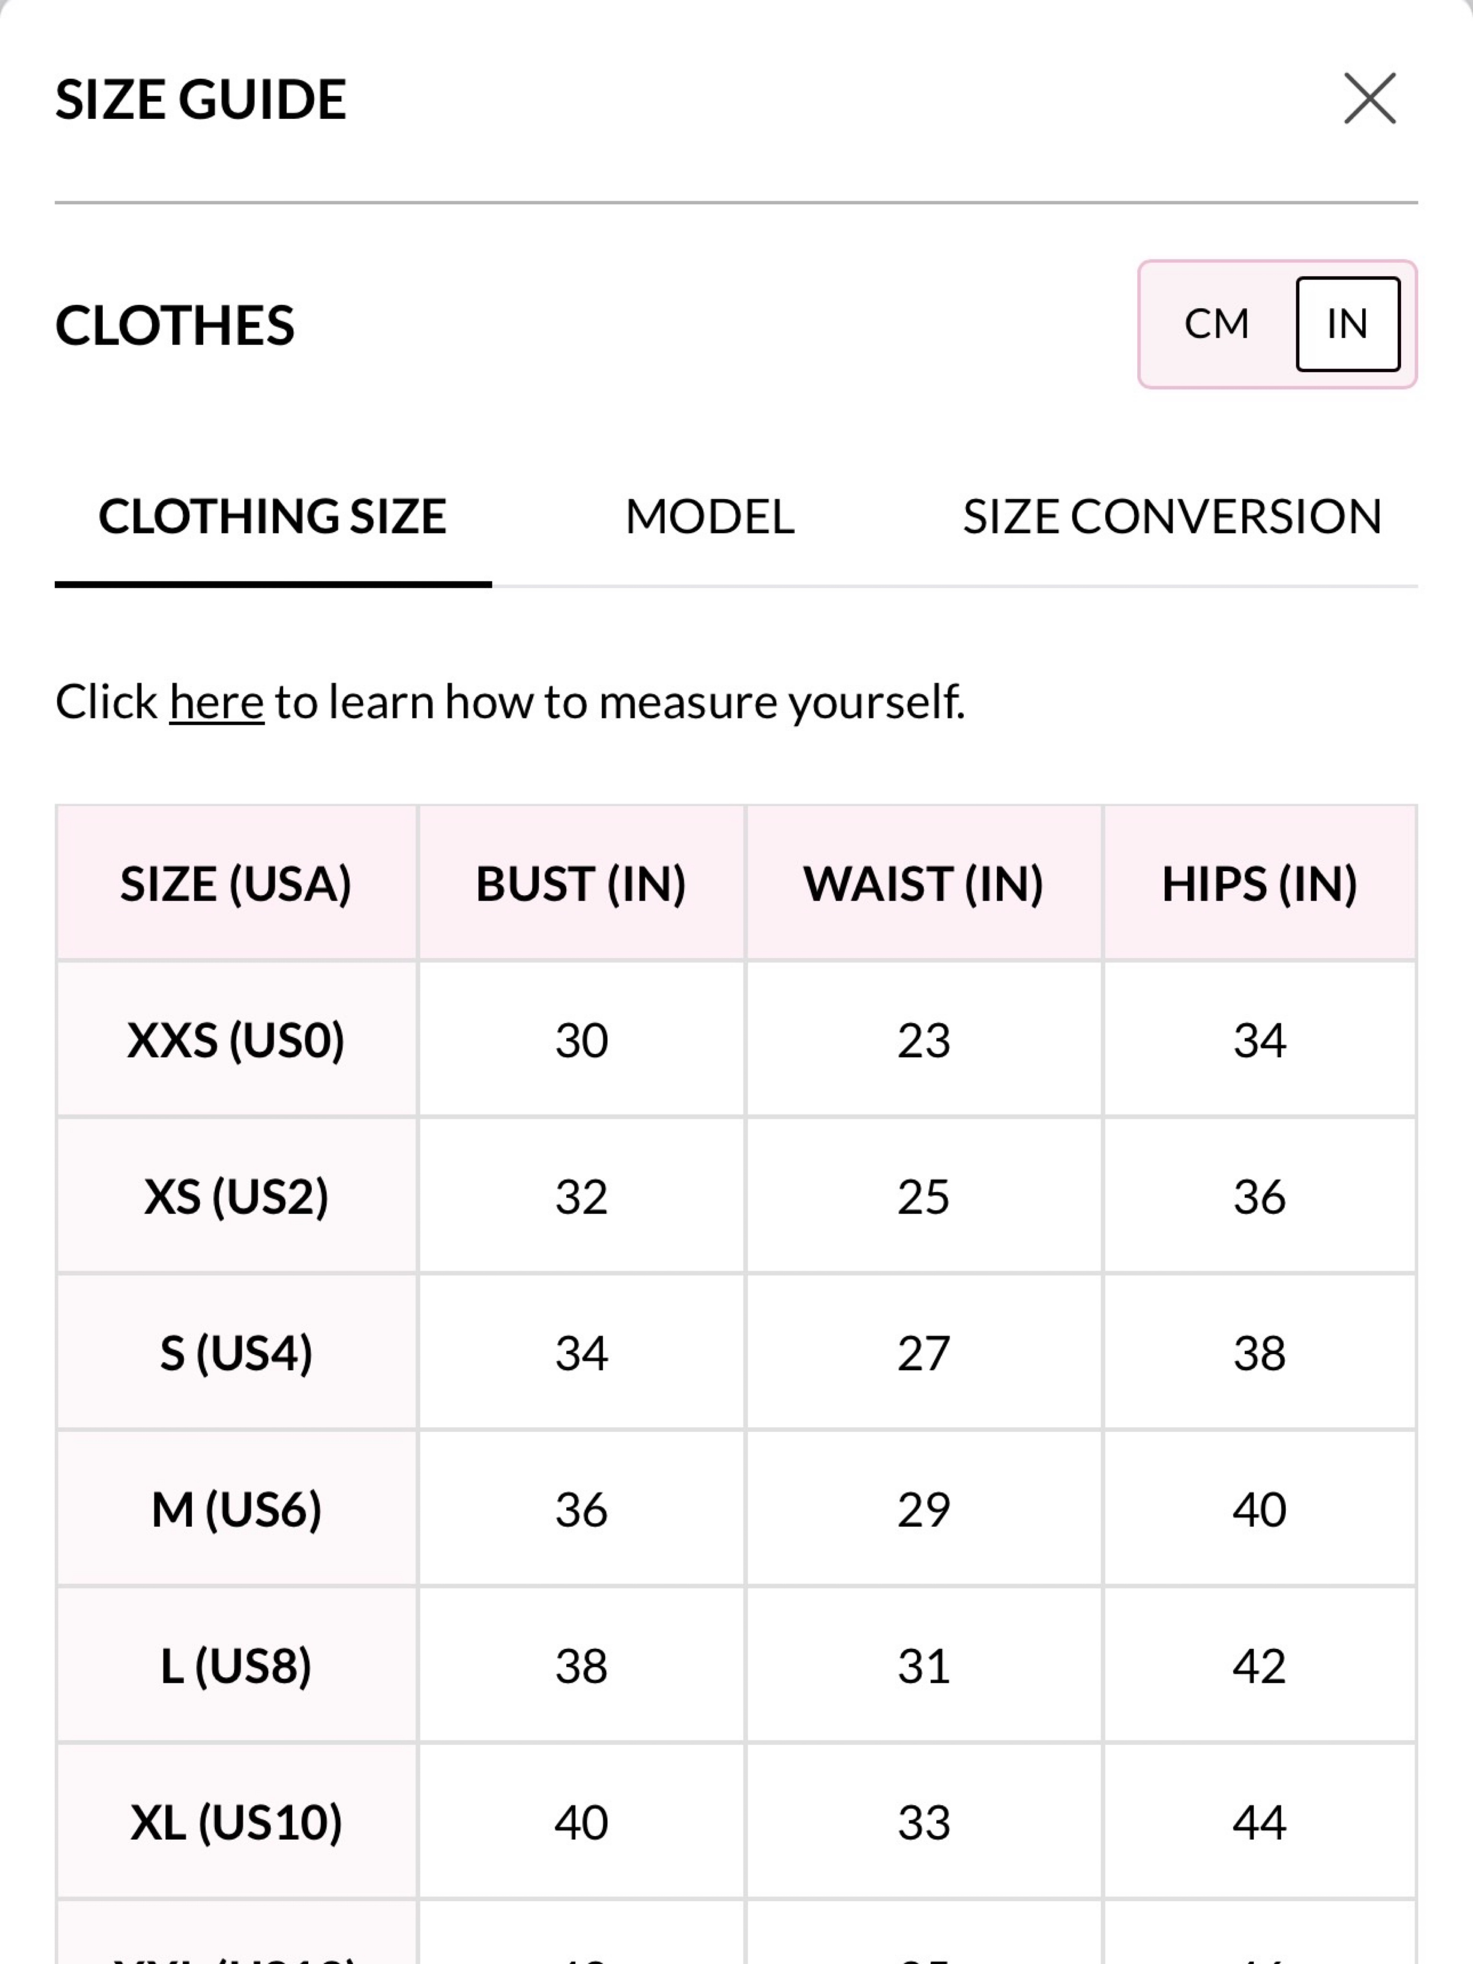Select the IN unit option
The image size is (1473, 1964).
[1348, 324]
